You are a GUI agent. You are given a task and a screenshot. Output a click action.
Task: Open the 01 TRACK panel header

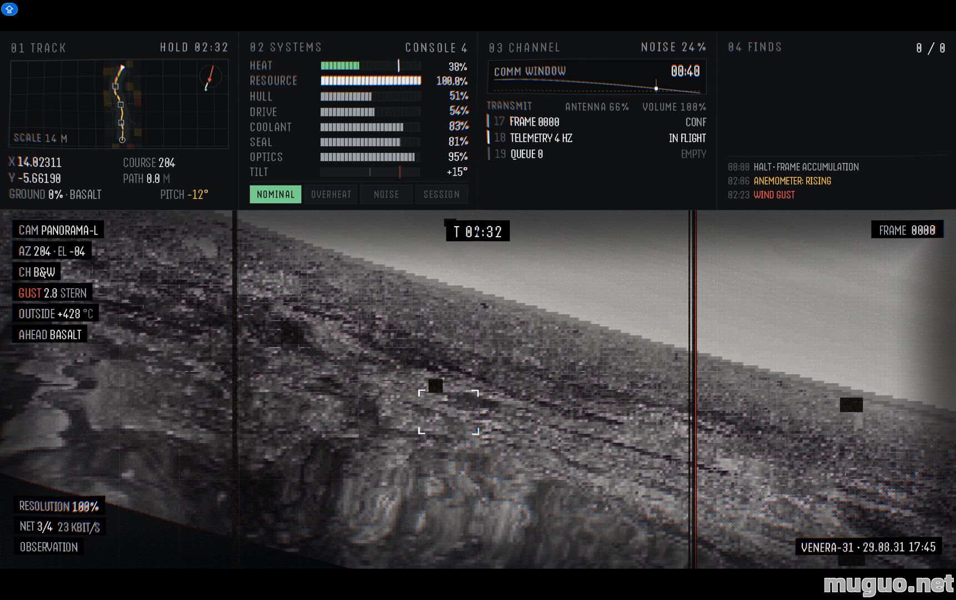38,48
